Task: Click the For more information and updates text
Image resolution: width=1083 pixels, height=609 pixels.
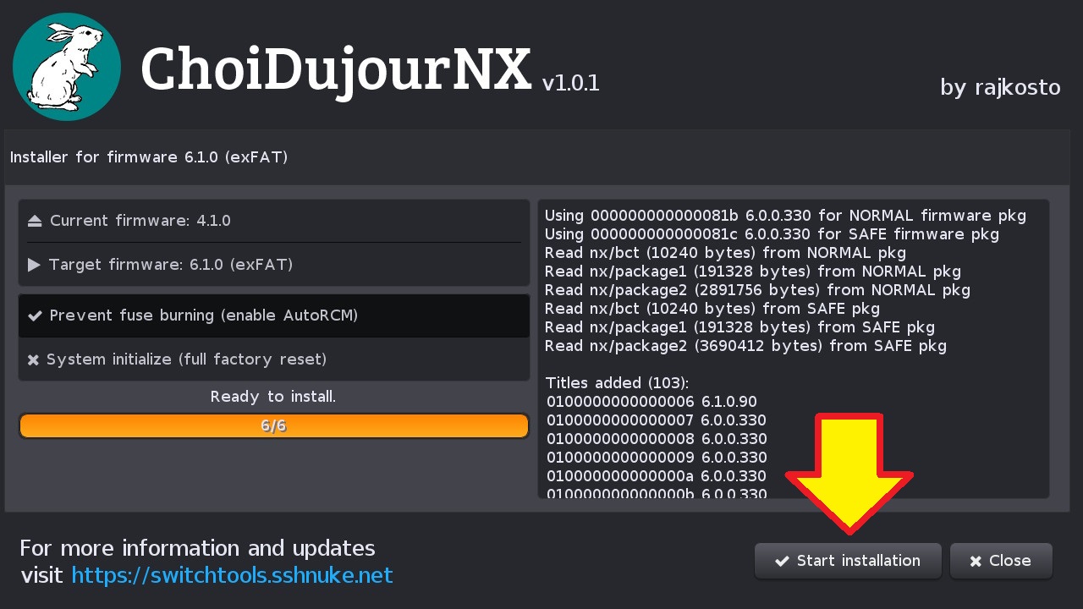Action: (197, 548)
